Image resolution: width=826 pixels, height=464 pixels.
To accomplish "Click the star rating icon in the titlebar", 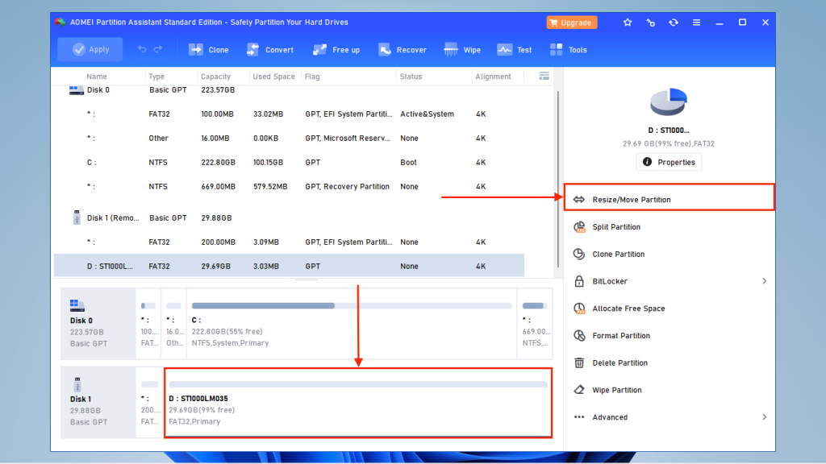I will tap(628, 23).
